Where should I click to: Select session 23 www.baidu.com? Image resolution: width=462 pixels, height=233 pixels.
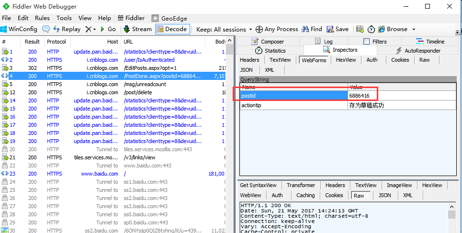click(113, 174)
